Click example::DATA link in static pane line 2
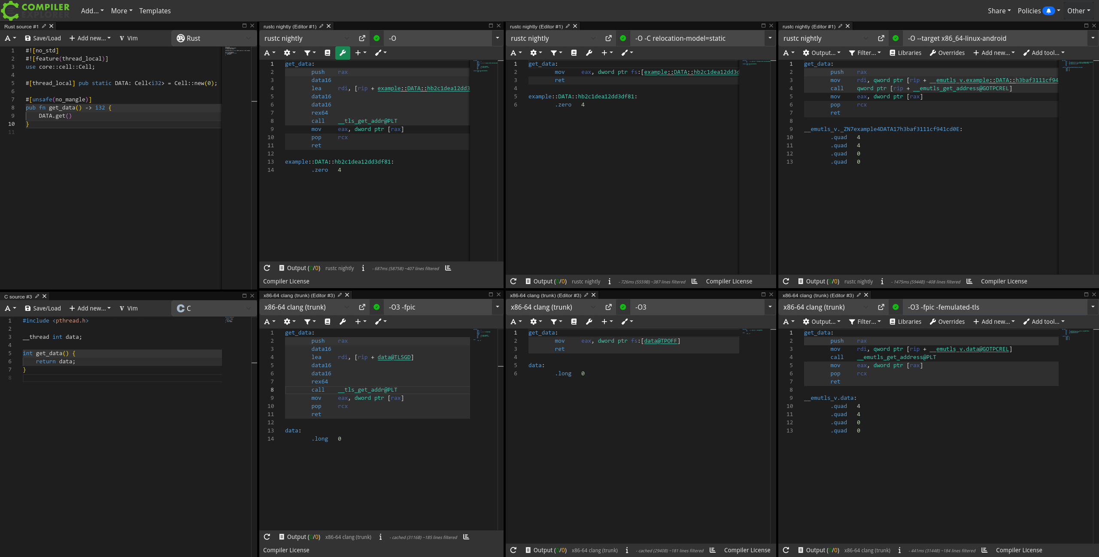The height and width of the screenshot is (557, 1099). coord(692,72)
